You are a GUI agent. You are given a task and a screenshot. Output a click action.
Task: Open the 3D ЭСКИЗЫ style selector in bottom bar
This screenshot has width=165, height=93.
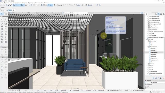point(63,90)
